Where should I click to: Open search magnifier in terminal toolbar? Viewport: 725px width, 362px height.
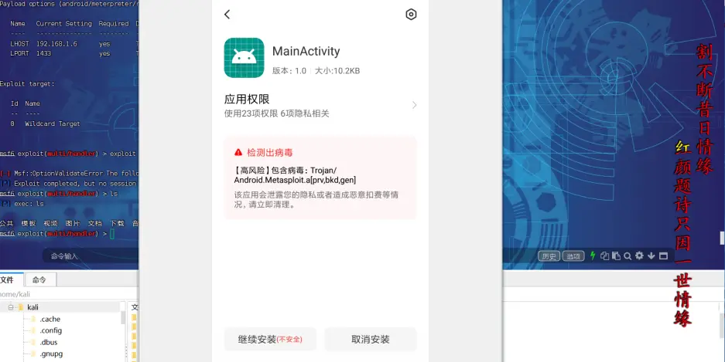628,256
